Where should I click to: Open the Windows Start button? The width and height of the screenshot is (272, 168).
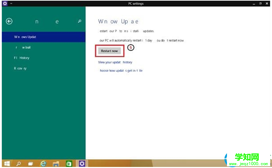click(7, 163)
